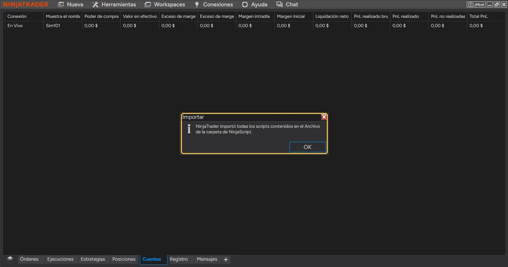Click the Chat bubbles icon
Screen dimensions: 508x267
[x=279, y=5]
